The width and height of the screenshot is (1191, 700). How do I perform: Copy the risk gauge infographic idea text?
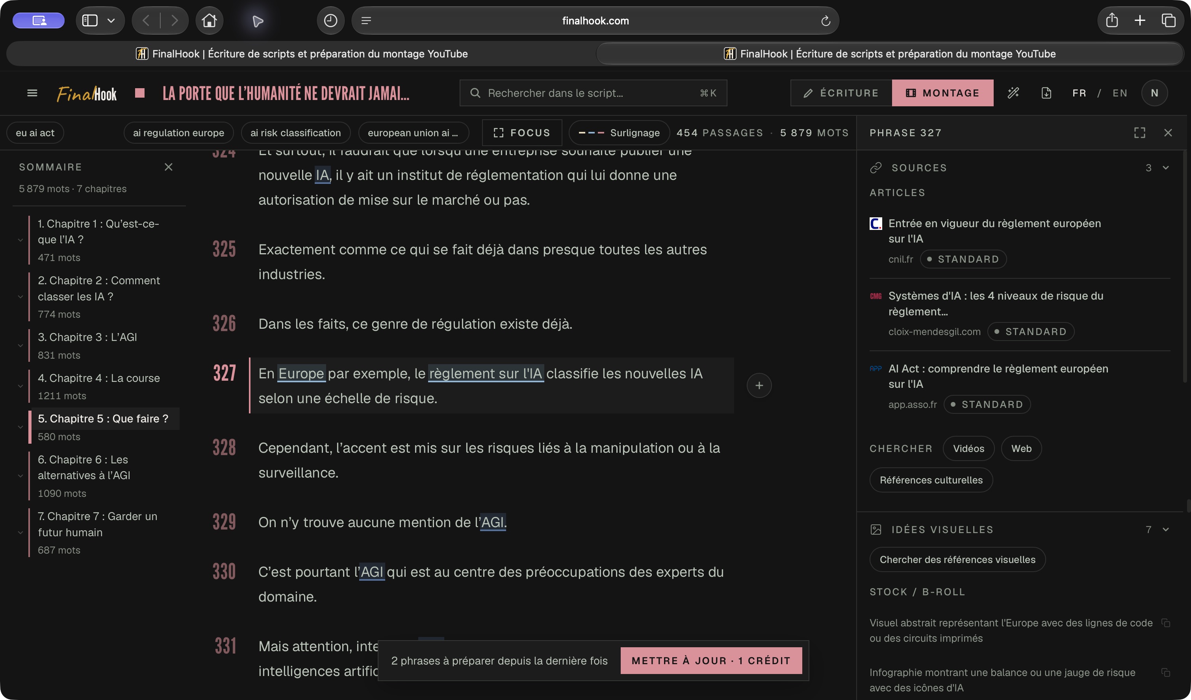point(1165,672)
